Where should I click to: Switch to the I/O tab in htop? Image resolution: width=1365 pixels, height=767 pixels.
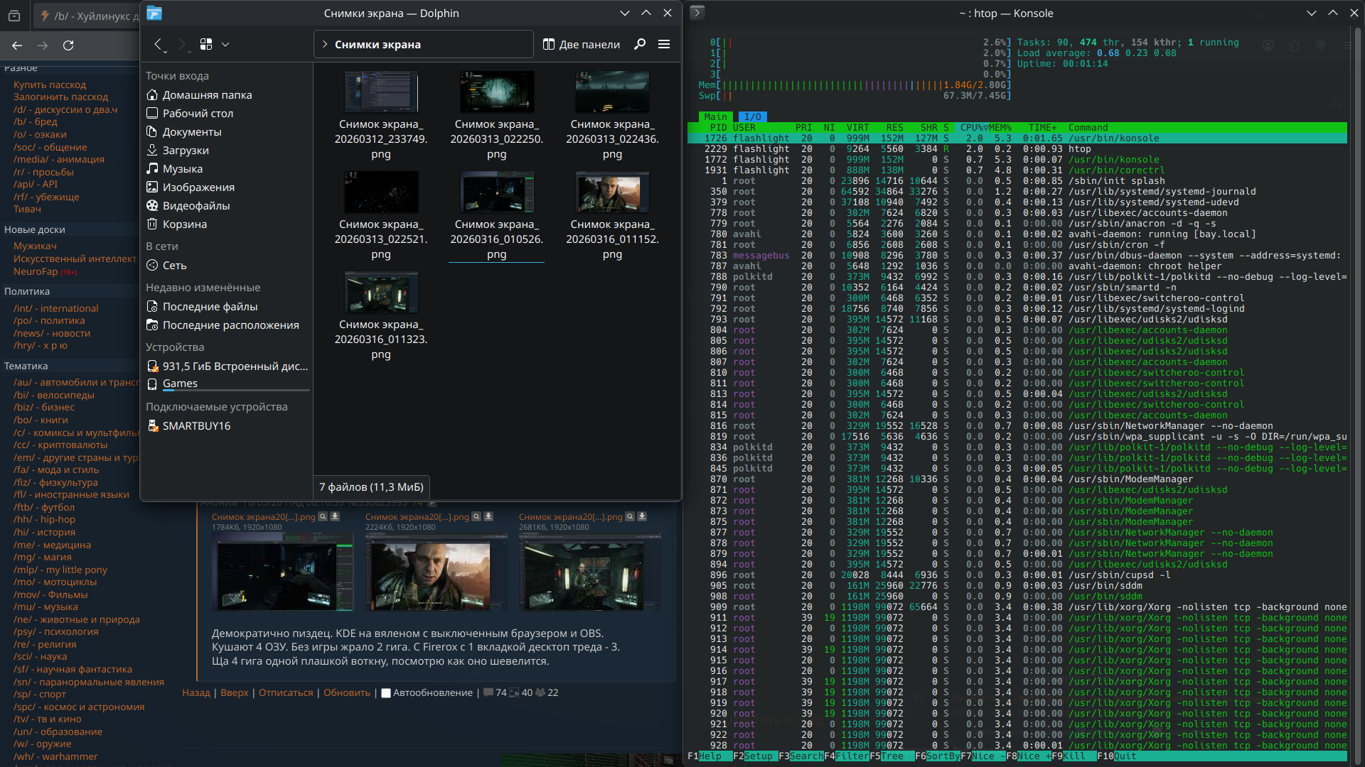752,117
